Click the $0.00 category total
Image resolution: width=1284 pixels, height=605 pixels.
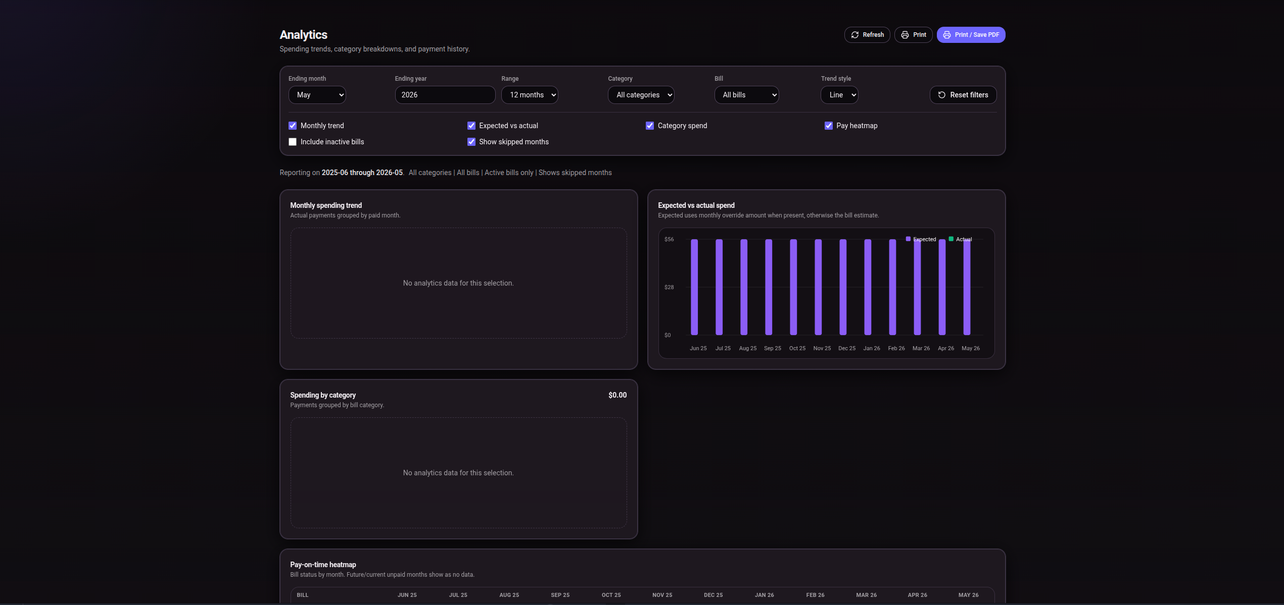[617, 395]
